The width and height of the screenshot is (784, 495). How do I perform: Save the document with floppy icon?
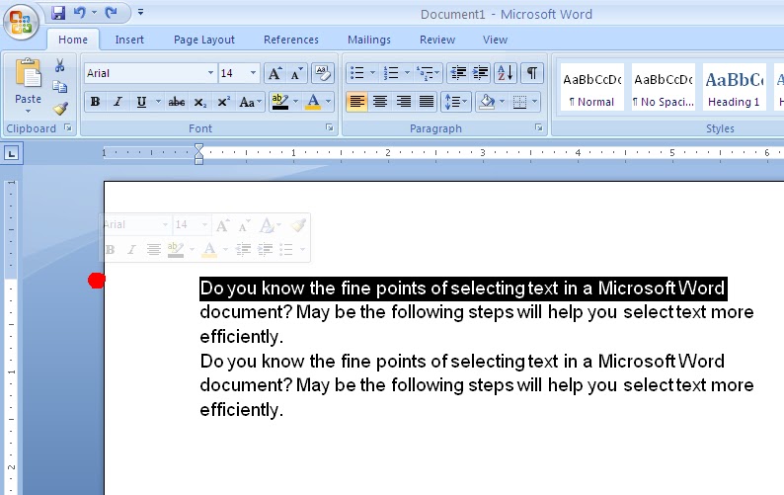pyautogui.click(x=58, y=13)
